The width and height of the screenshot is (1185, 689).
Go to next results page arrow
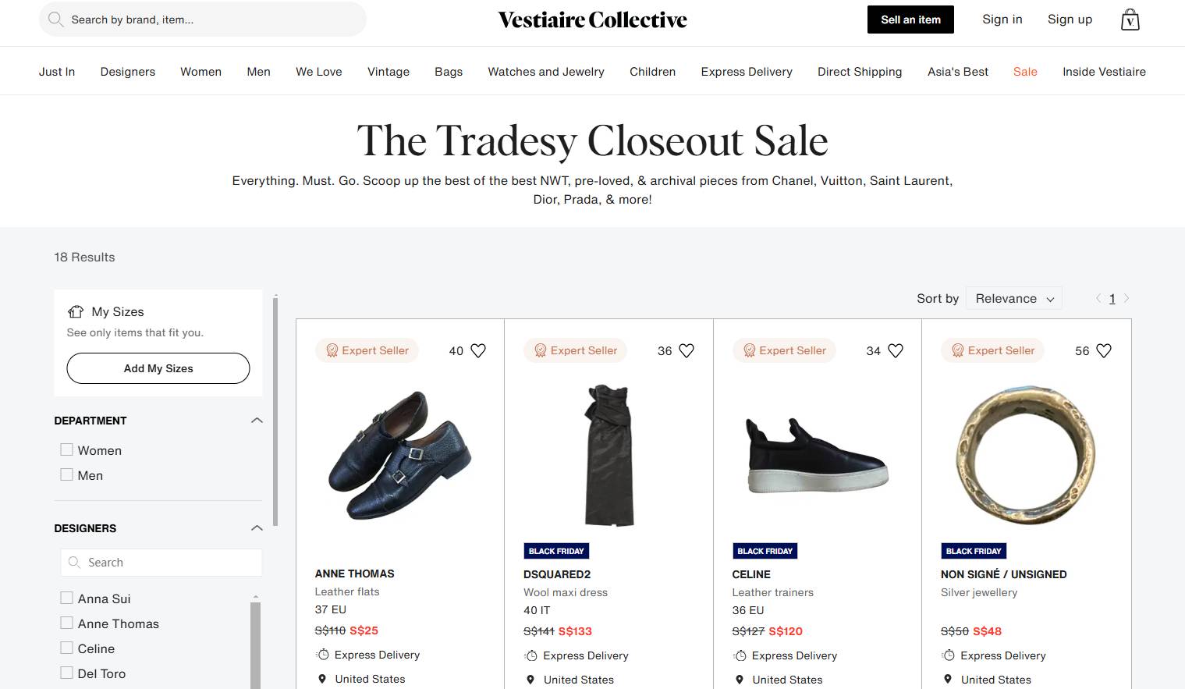[x=1126, y=298]
